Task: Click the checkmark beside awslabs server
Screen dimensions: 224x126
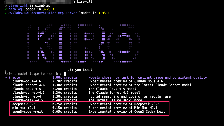Action: (5, 13)
